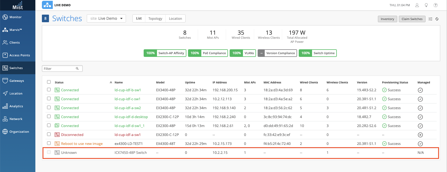
Task: Open the ld-cup-idf-d-desktop switch link
Action: point(131,117)
